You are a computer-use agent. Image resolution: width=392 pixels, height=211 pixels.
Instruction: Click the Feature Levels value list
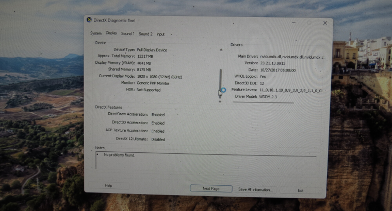[x=291, y=90]
